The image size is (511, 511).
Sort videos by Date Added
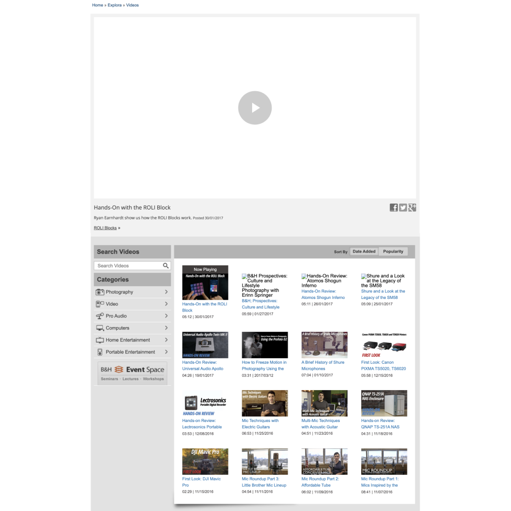[x=364, y=252]
